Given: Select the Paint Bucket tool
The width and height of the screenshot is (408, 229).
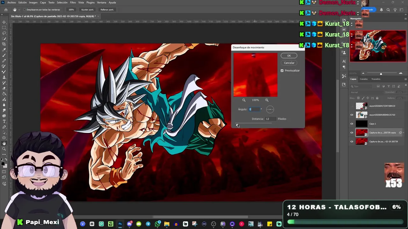Looking at the screenshot, I should (4, 94).
